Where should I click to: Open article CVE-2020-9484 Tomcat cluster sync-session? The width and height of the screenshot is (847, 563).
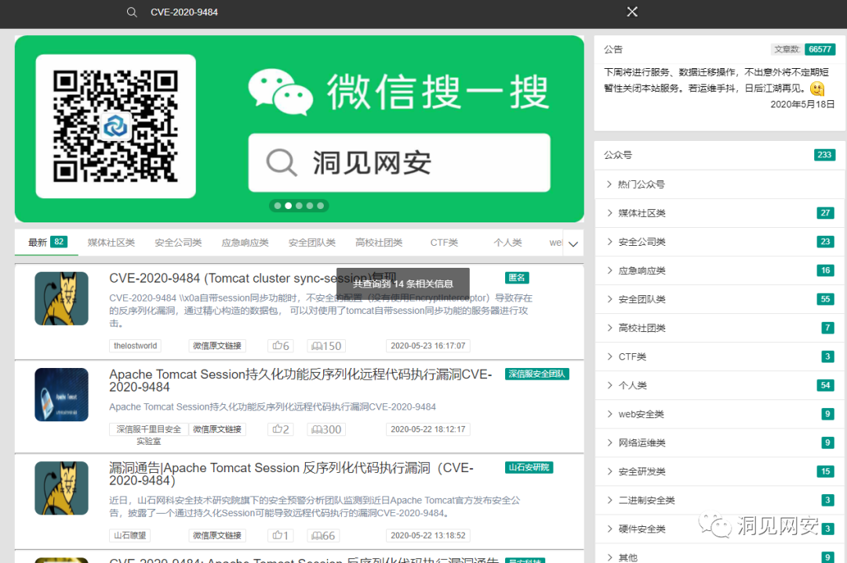click(x=253, y=278)
